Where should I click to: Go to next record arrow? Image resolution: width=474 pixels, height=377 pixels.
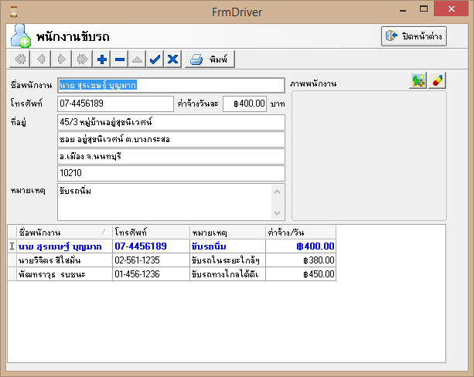pos(61,59)
